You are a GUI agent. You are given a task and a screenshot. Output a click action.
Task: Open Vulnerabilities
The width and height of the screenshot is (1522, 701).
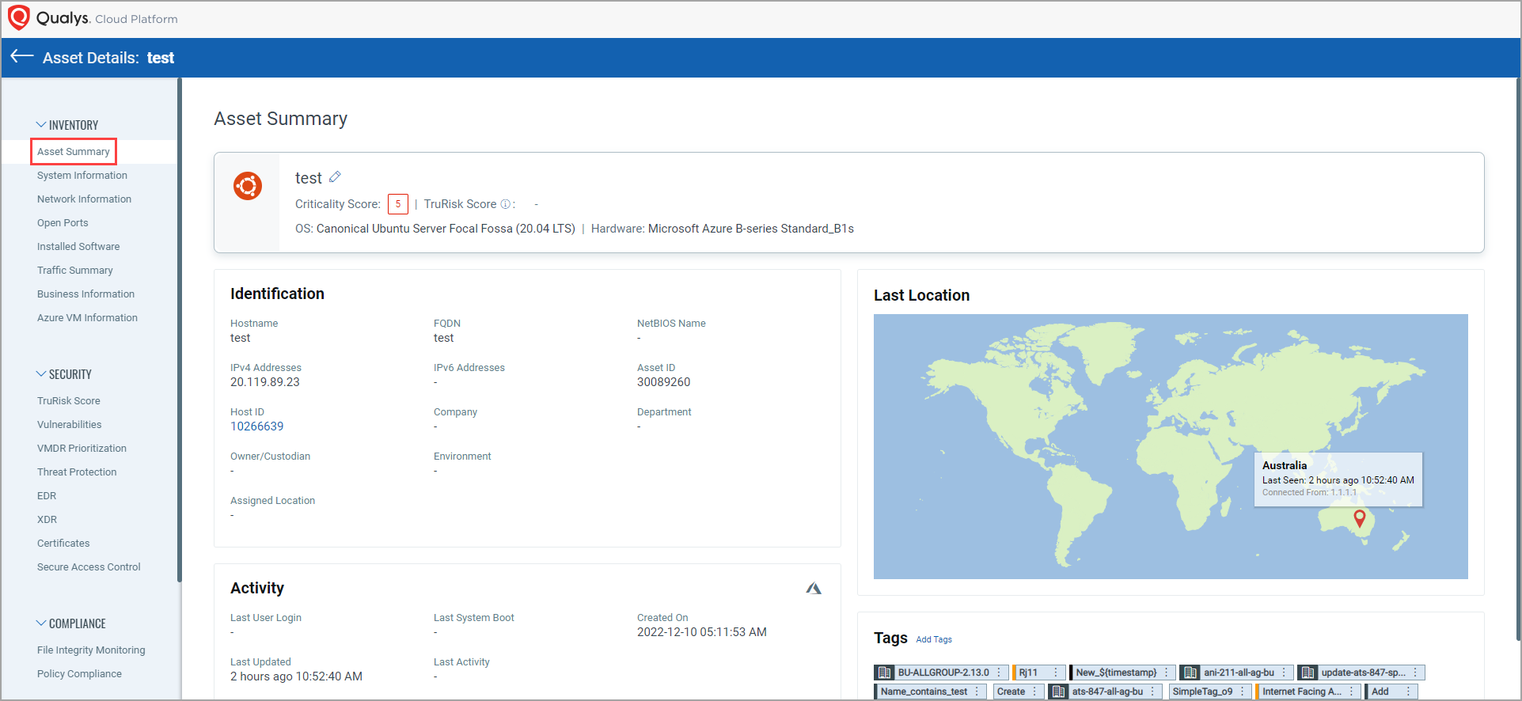click(70, 425)
